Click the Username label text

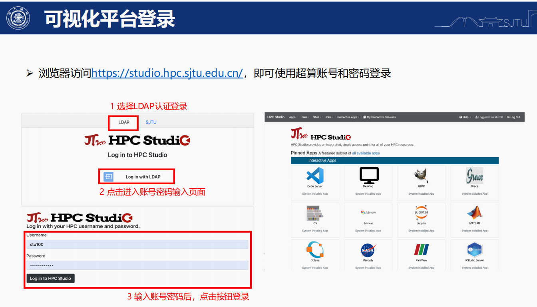tap(36, 235)
